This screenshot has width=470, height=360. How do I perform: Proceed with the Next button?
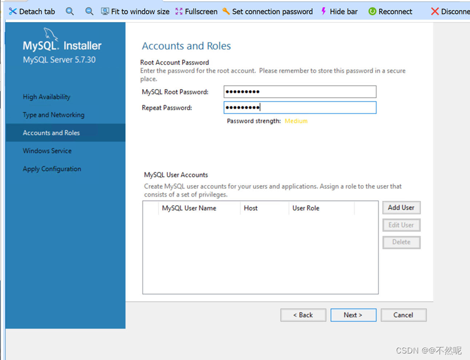[353, 315]
